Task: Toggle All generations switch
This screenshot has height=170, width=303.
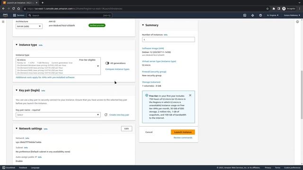Action: 107,63
